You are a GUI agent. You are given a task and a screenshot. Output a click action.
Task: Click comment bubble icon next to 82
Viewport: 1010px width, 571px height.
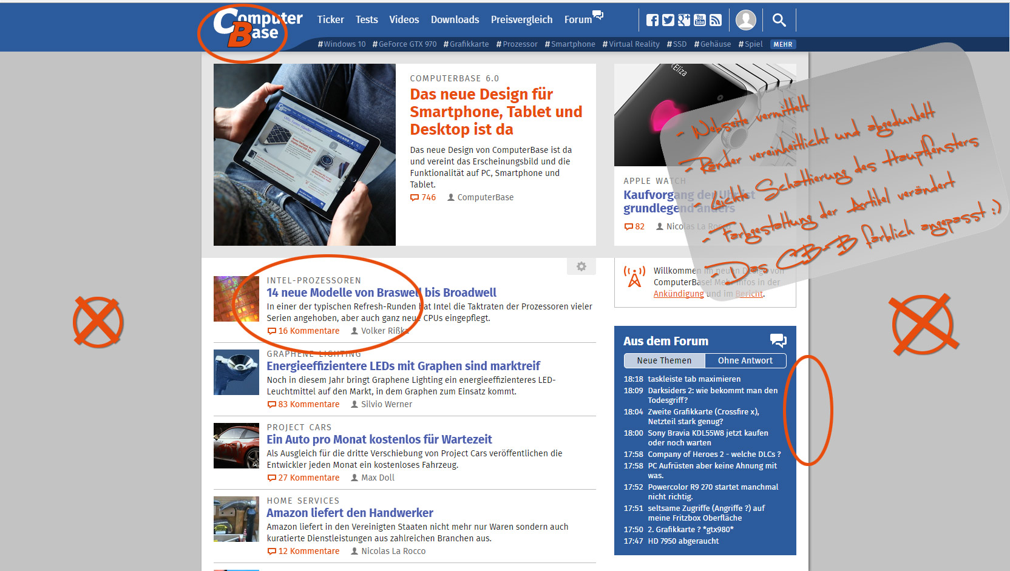pyautogui.click(x=628, y=227)
